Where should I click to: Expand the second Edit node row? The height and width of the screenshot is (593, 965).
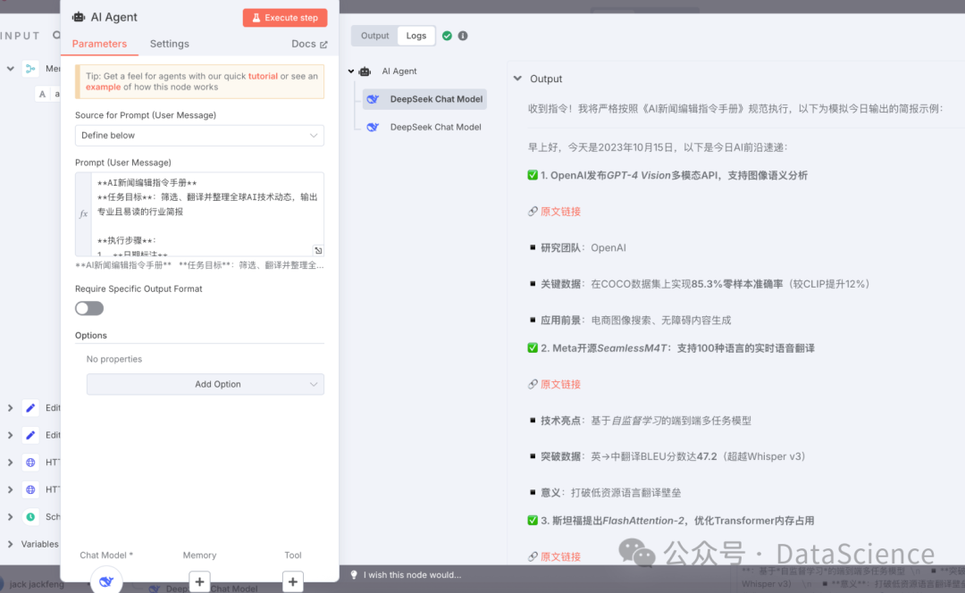point(11,435)
